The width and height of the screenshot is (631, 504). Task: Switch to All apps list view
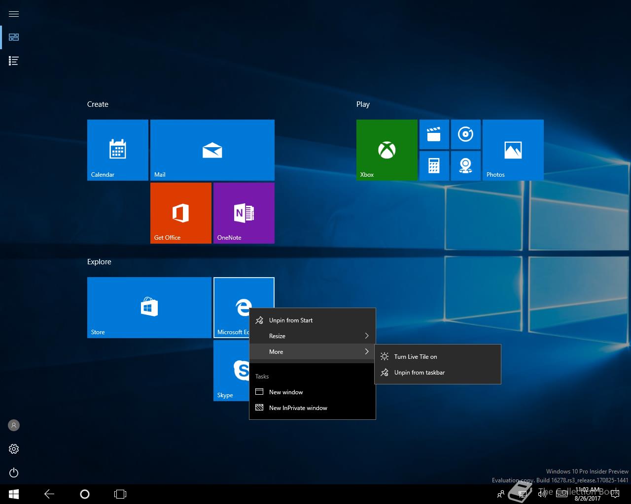(x=14, y=61)
